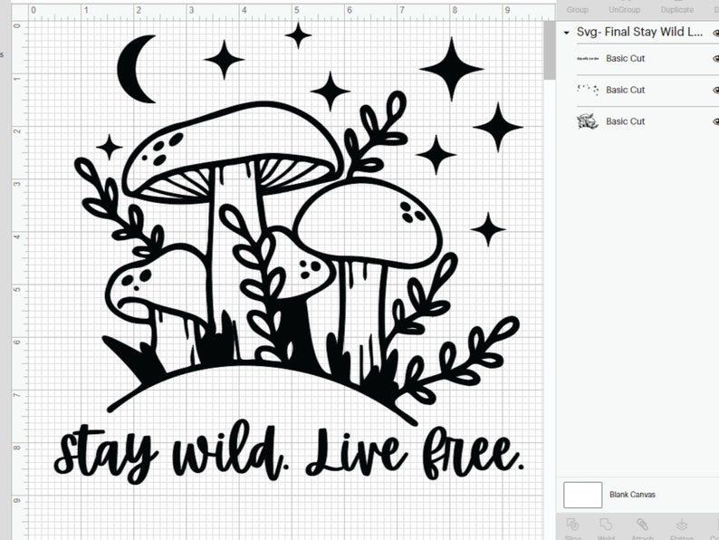Hide the third Basic Cut mushroom layer
Image resolution: width=719 pixels, height=540 pixels.
714,121
